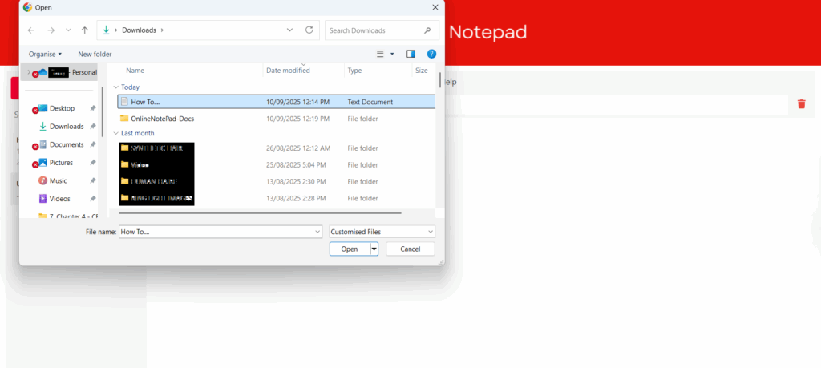
Task: Collapse the Today group
Action: point(116,87)
